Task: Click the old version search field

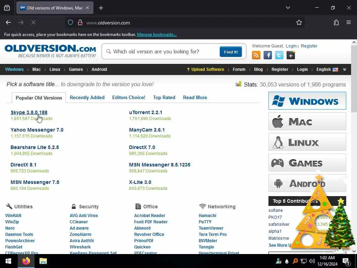Action: tap(162, 52)
